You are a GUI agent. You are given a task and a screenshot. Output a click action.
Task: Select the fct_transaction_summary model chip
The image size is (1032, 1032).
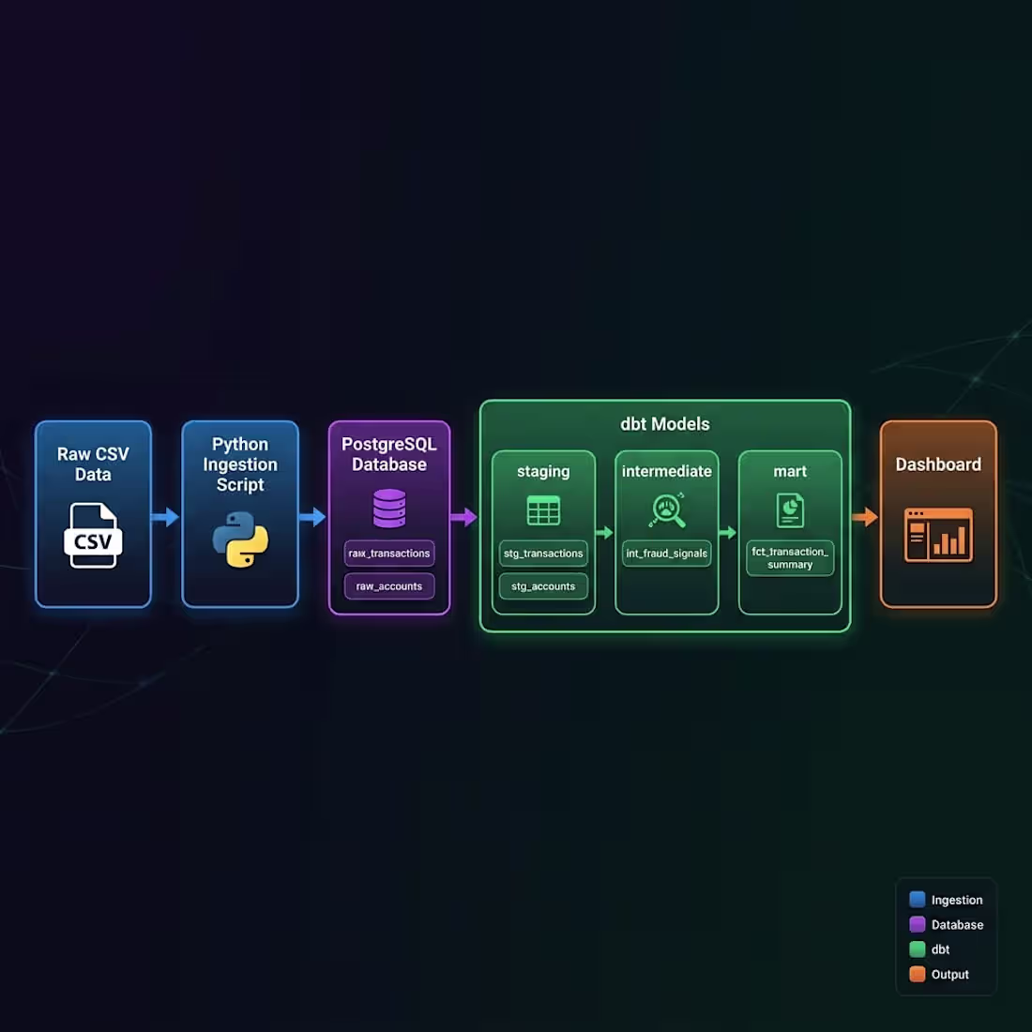tap(790, 558)
